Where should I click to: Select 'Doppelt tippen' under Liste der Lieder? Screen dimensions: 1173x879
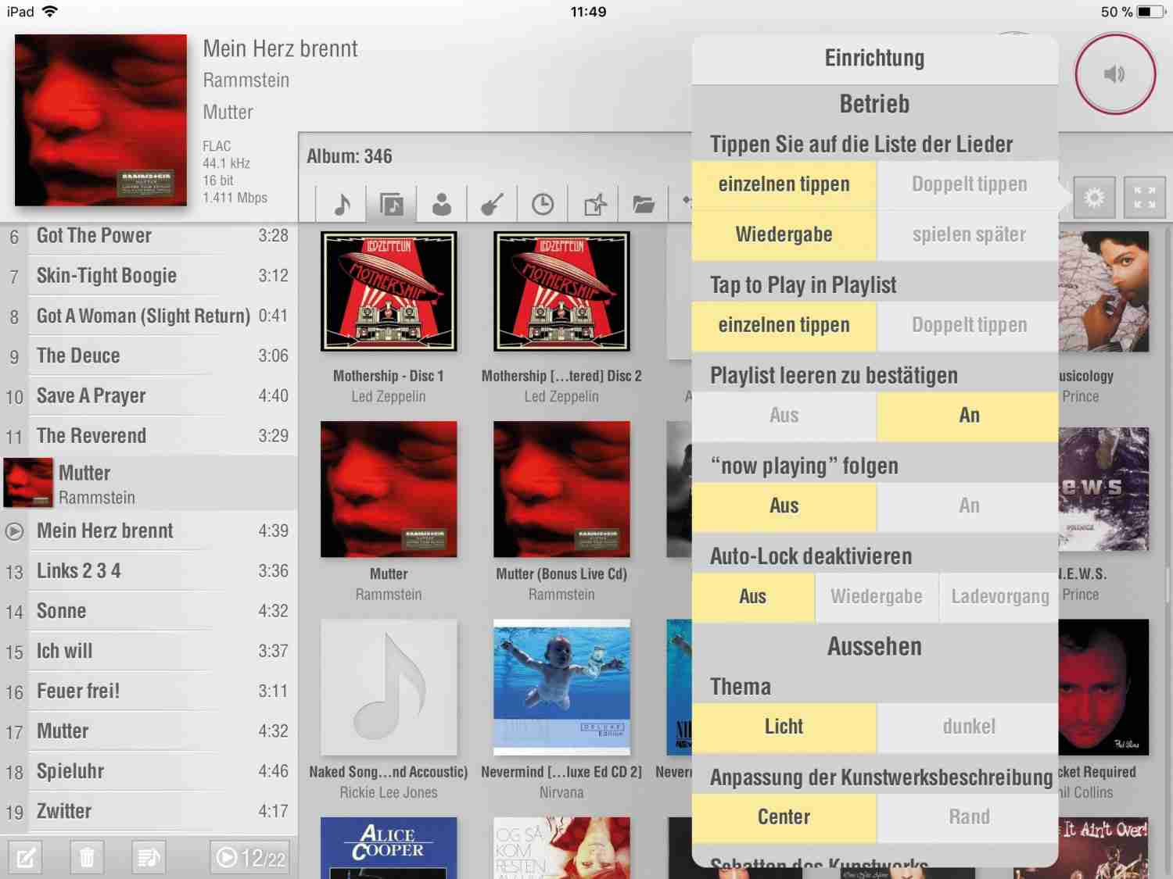point(968,184)
